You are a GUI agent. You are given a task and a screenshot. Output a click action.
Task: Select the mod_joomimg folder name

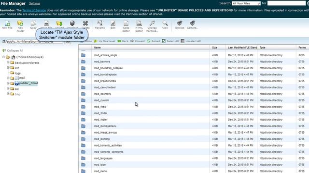tap(102, 139)
